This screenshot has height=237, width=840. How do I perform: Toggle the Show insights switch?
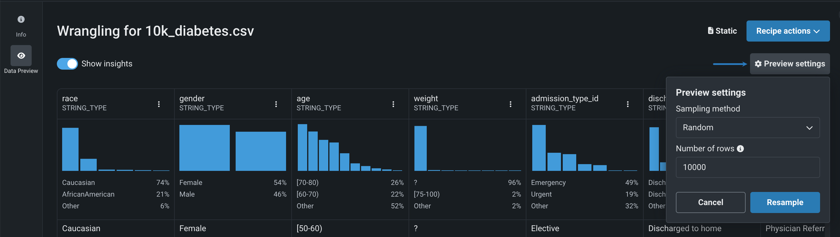tap(67, 64)
